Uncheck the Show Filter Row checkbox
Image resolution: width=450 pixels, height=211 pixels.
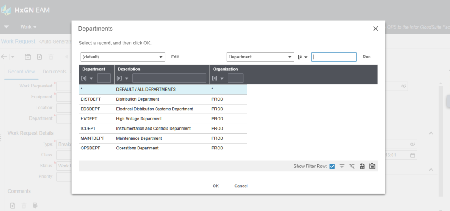click(x=332, y=166)
